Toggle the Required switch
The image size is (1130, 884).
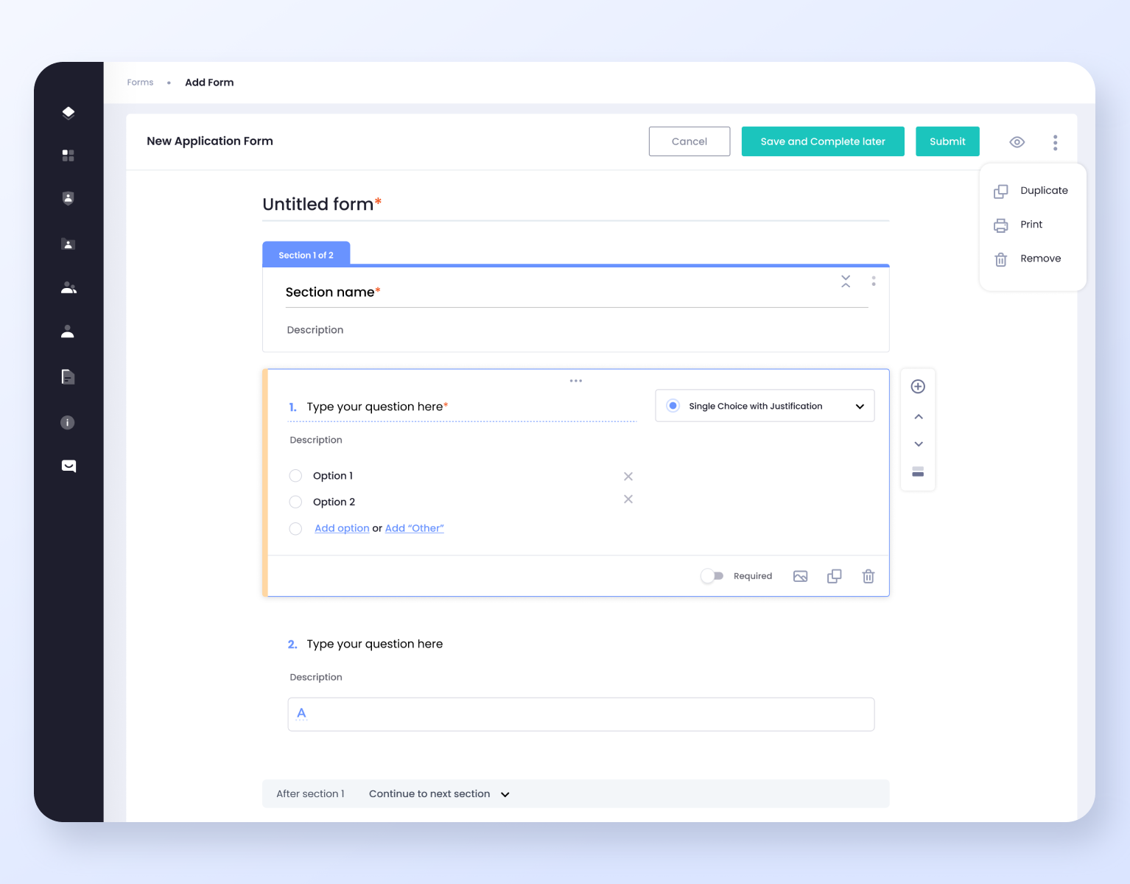[712, 576]
